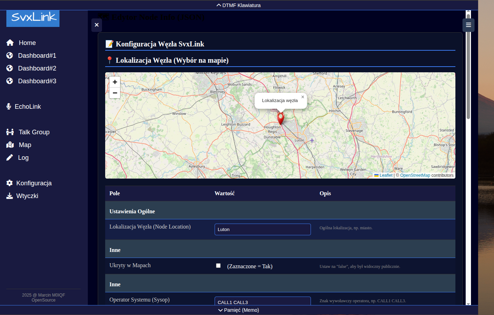The image size is (494, 315).
Task: Click the Log pencil icon
Action: (x=10, y=158)
